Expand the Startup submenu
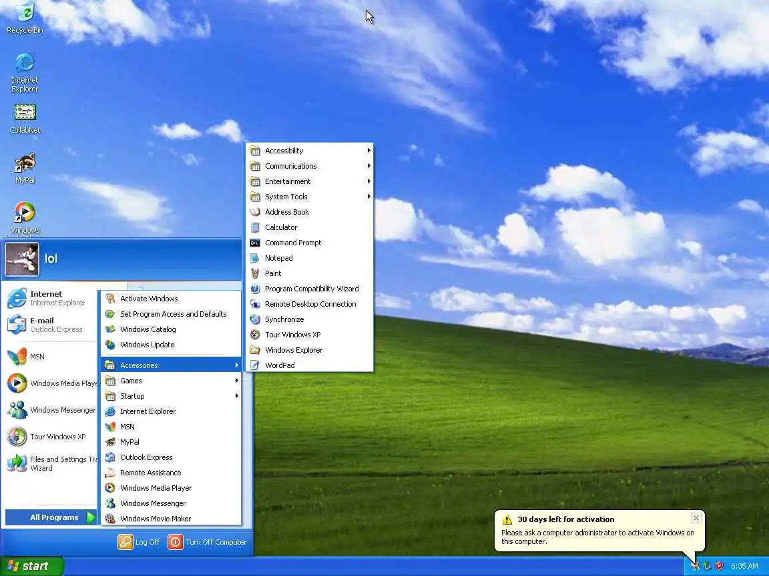Viewport: 769px width, 576px height. [171, 396]
